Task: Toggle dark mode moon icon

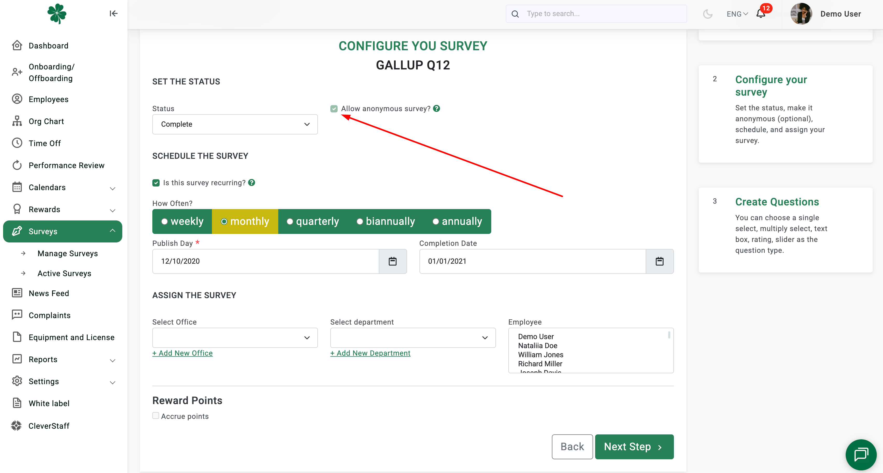Action: click(708, 14)
